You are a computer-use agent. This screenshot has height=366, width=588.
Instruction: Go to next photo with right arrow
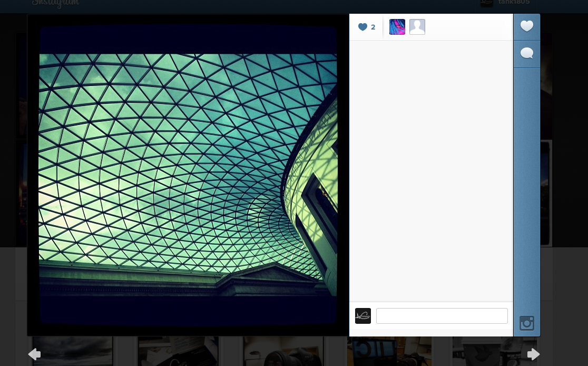pyautogui.click(x=533, y=354)
